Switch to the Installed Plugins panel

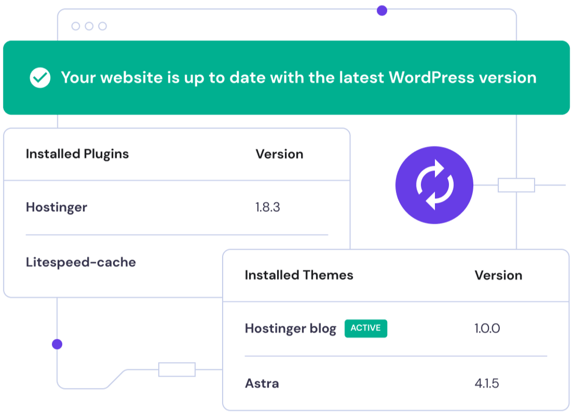(77, 154)
